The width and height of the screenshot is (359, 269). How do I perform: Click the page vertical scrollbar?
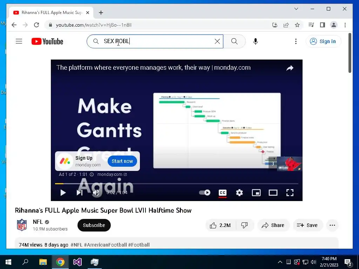(x=350, y=53)
